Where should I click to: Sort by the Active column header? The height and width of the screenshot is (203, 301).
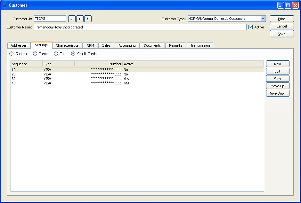[x=193, y=64]
